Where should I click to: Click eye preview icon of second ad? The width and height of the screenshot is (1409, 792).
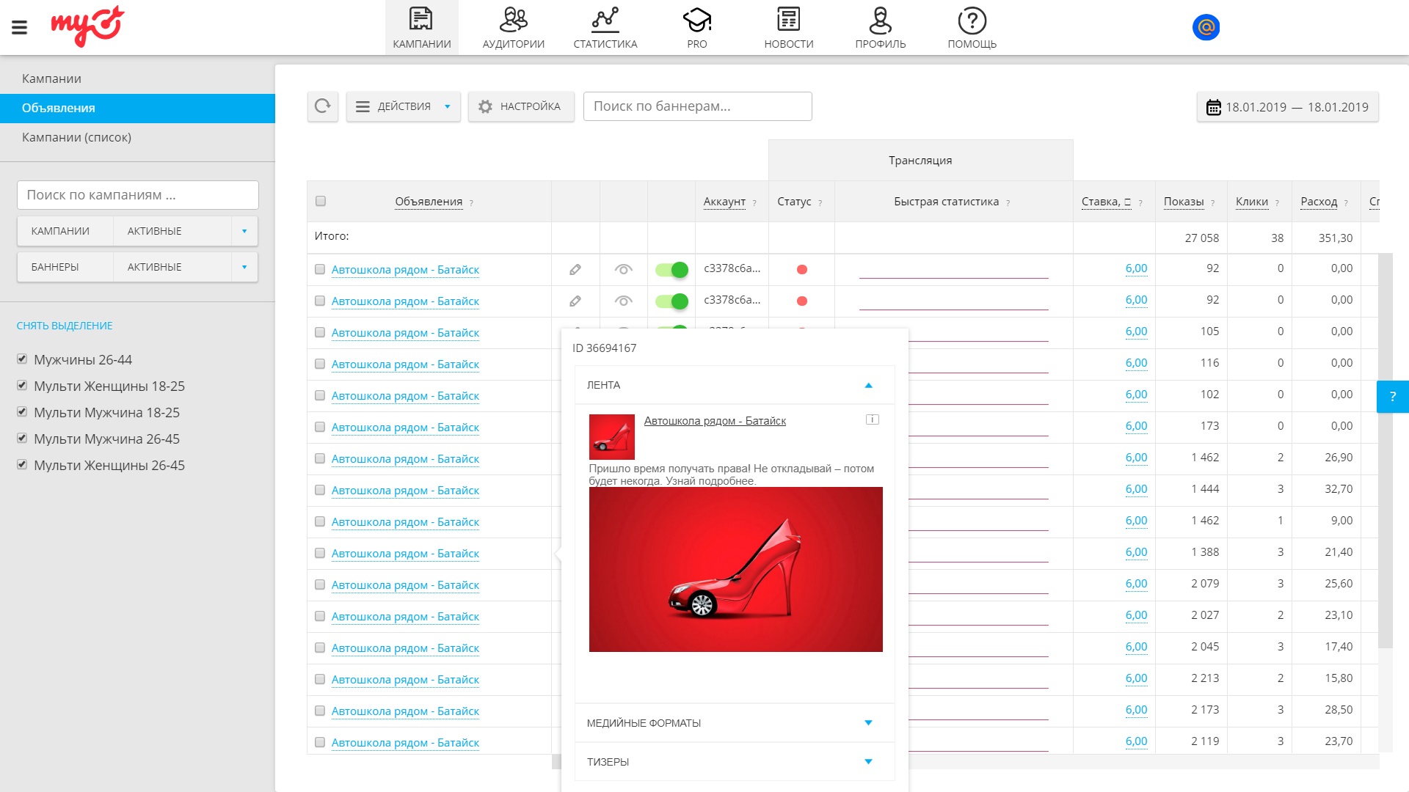623,301
